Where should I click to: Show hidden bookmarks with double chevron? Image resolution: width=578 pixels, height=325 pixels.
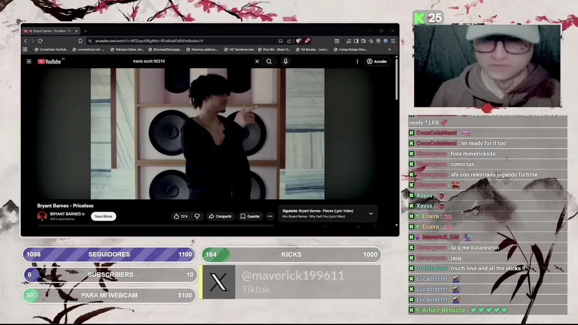(x=389, y=50)
